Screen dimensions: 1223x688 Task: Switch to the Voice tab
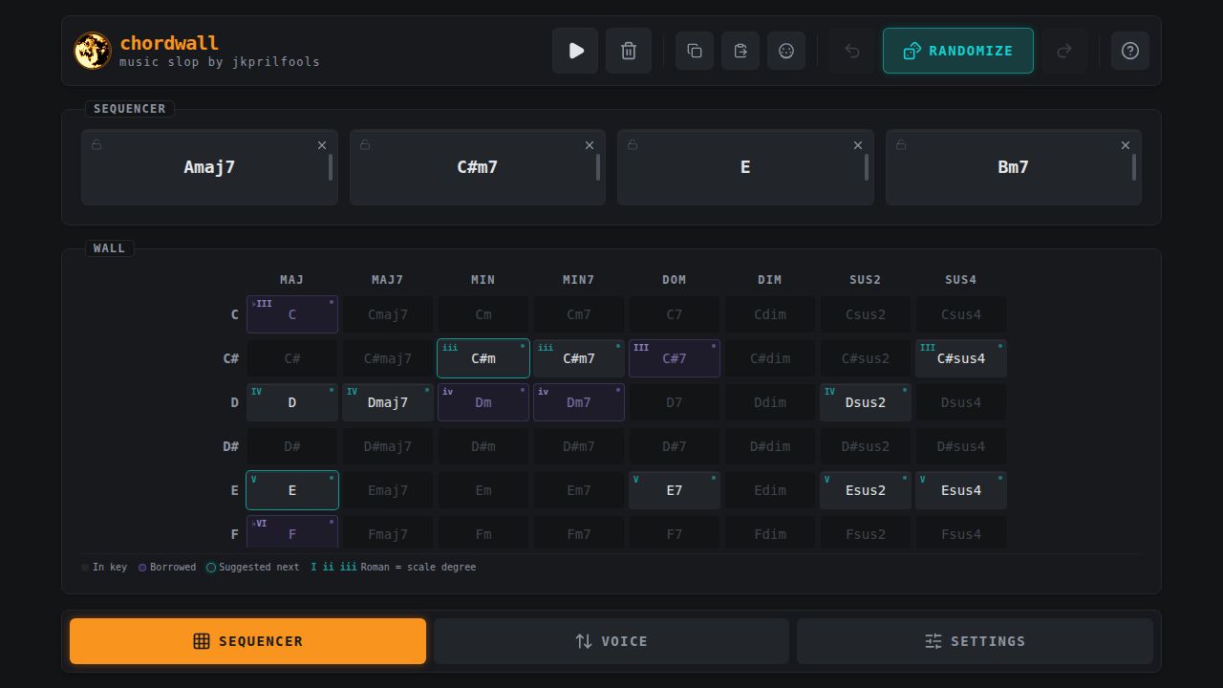(x=611, y=641)
